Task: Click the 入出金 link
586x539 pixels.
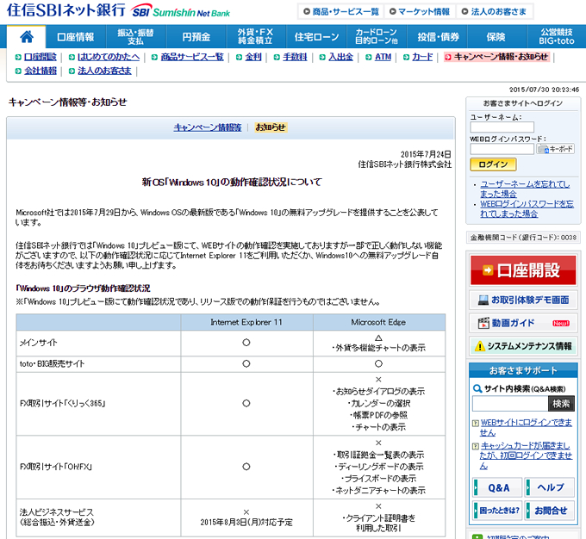Action: 340,57
